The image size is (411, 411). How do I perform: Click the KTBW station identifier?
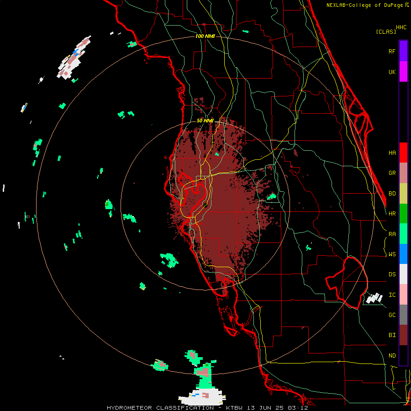[x=234, y=408]
